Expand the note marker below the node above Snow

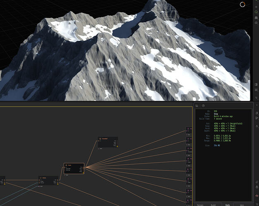[x=99, y=149]
